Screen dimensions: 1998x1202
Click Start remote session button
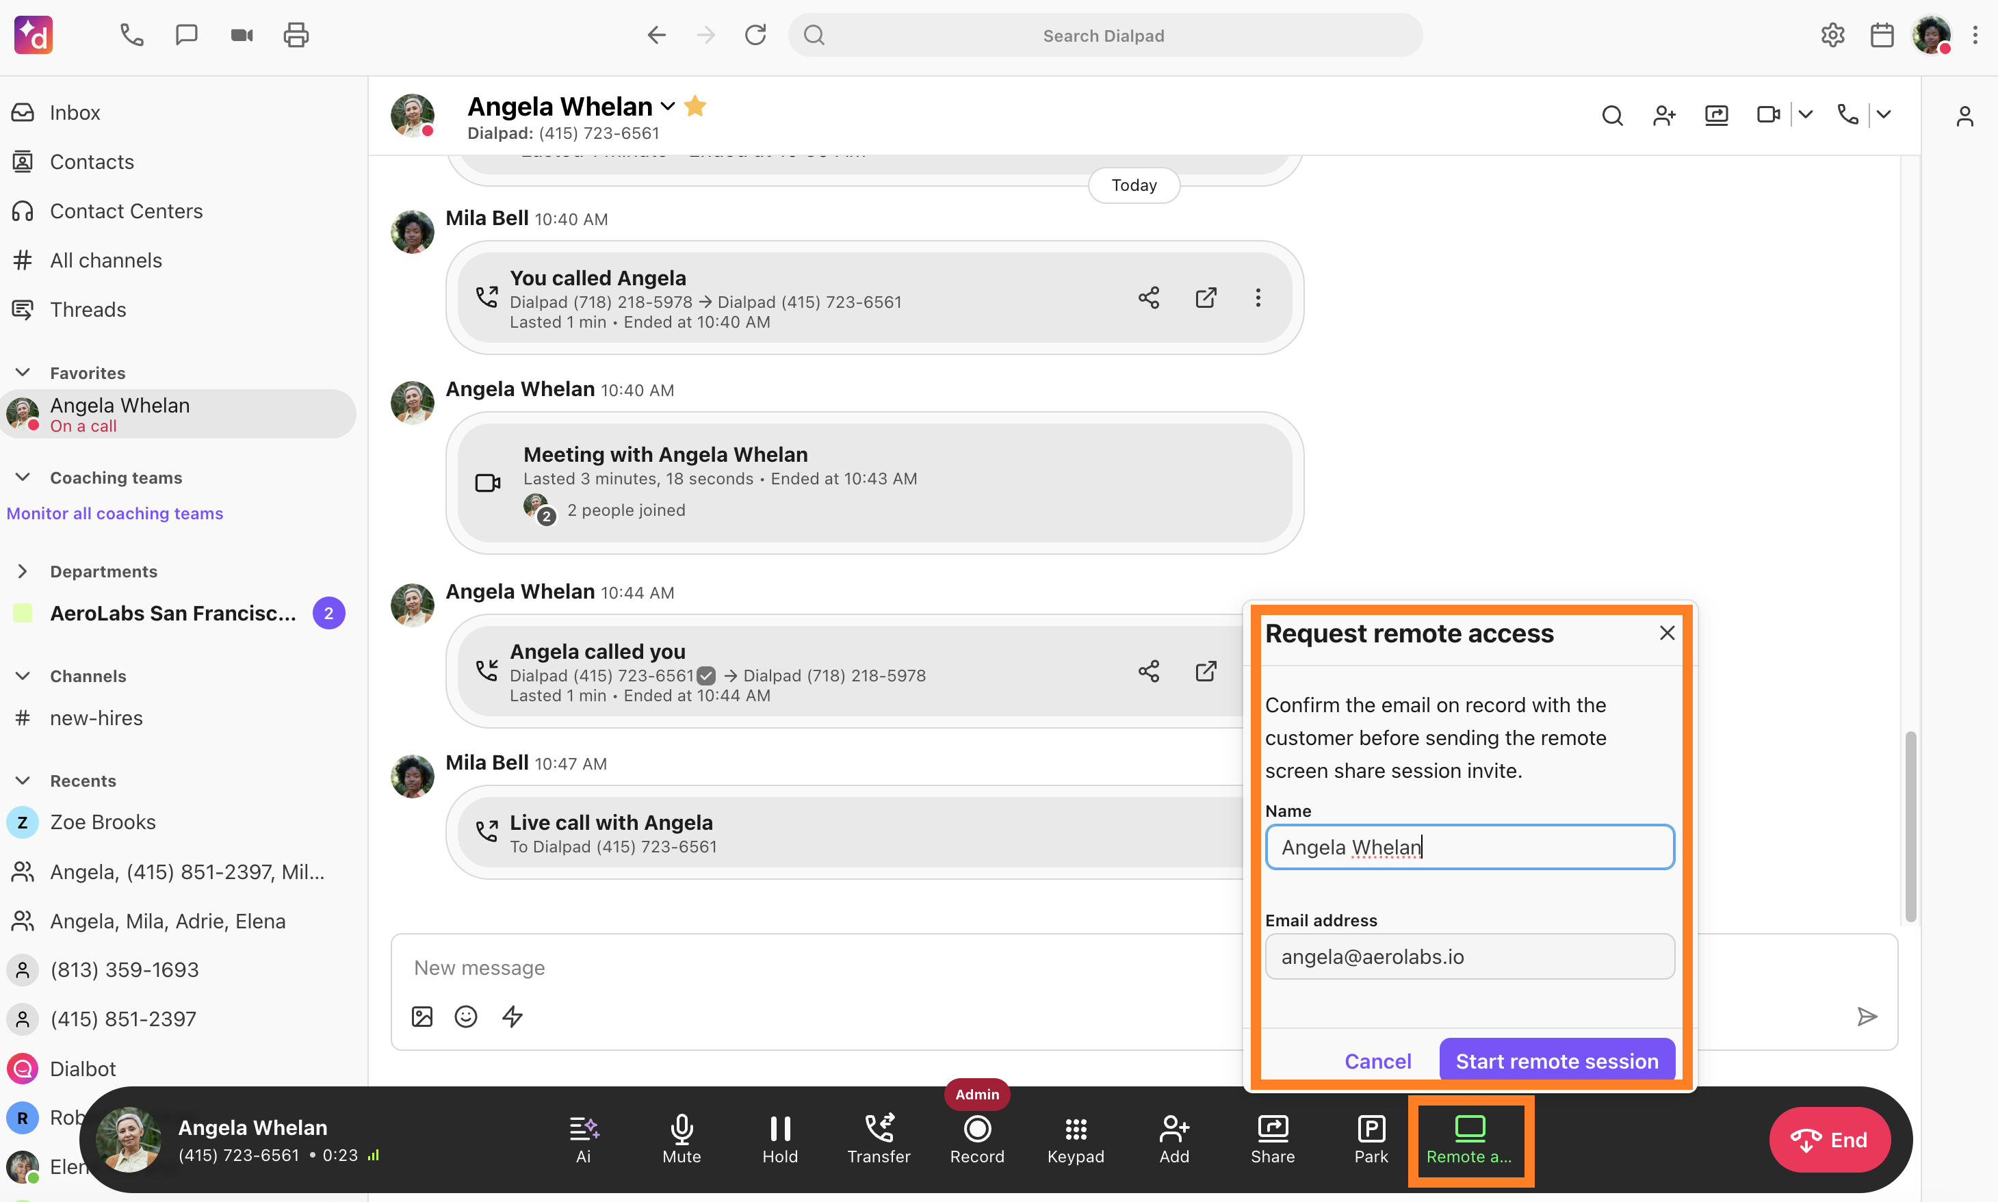click(x=1557, y=1060)
